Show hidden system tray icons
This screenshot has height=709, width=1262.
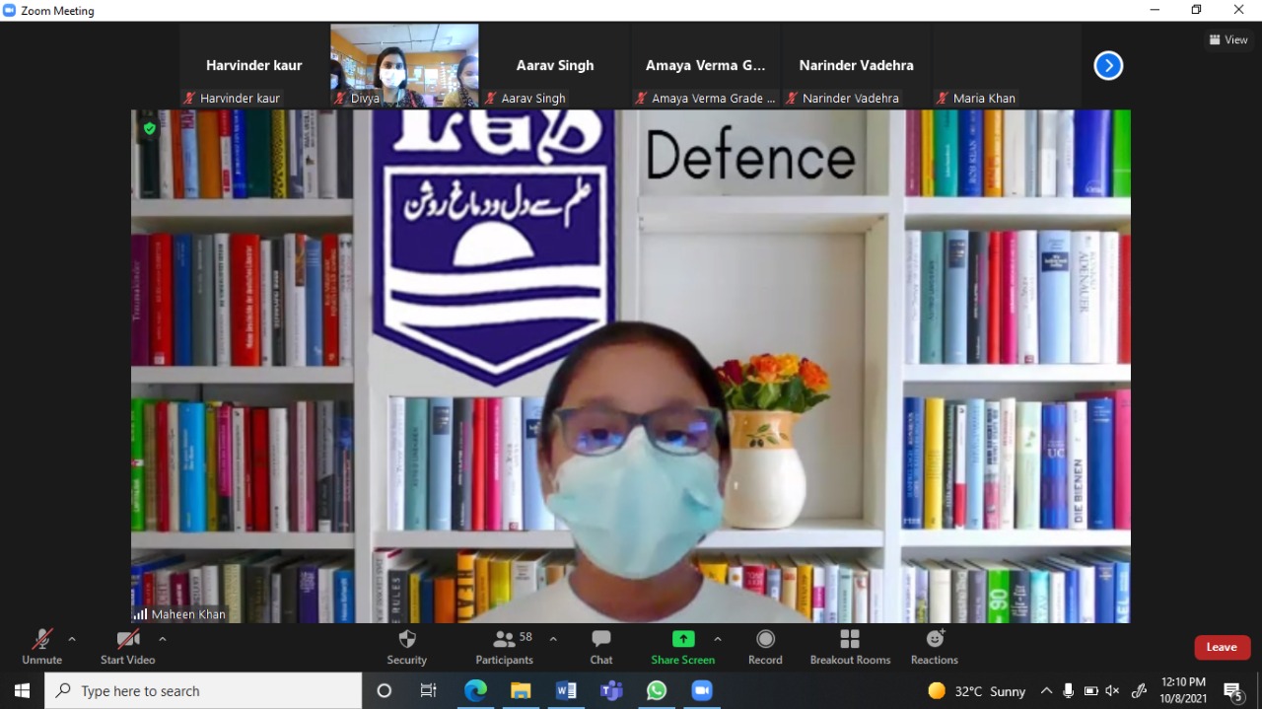point(1046,691)
